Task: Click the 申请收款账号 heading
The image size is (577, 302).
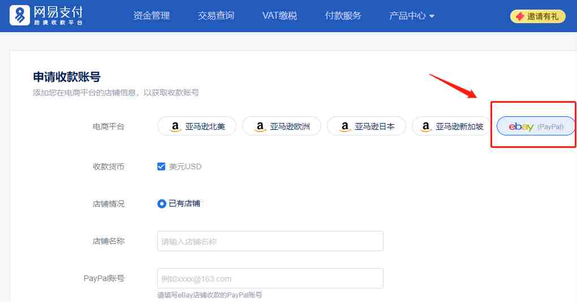Action: [x=67, y=77]
